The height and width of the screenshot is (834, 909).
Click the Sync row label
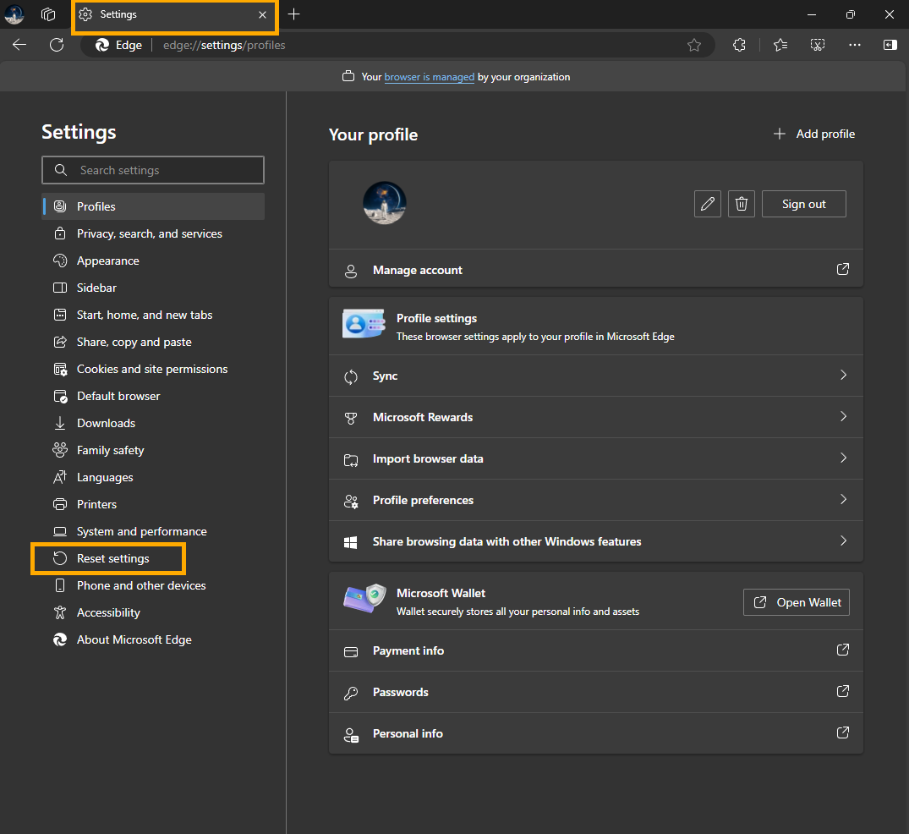pyautogui.click(x=385, y=376)
